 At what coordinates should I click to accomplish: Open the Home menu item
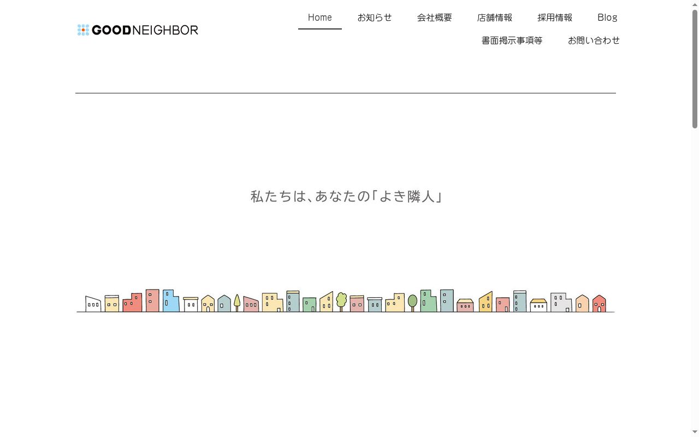tap(320, 17)
